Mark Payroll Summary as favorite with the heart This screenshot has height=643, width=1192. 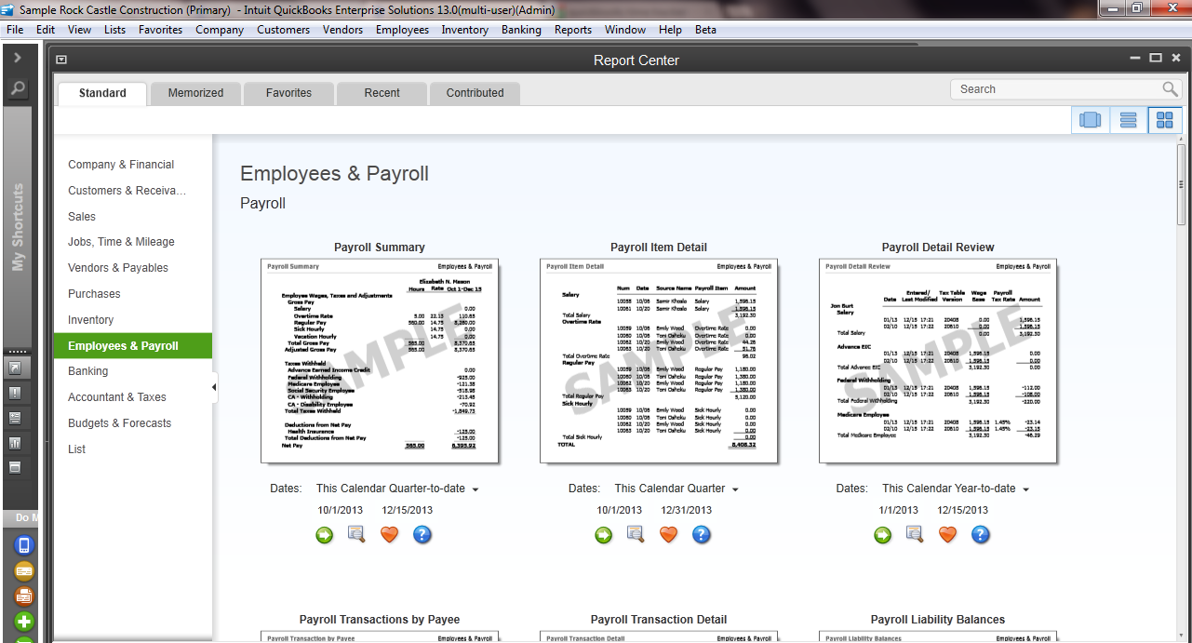[389, 535]
